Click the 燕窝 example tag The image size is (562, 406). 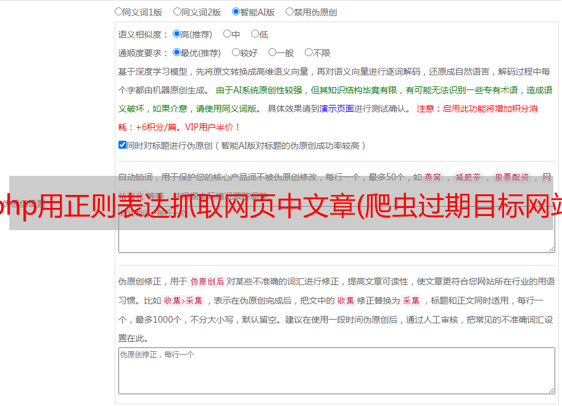pos(432,177)
